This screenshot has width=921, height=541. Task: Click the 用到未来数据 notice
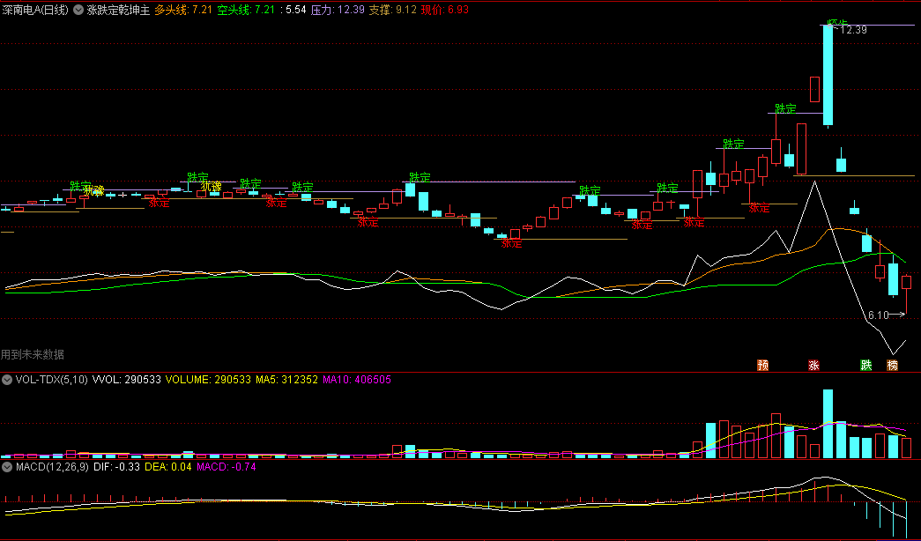click(33, 354)
